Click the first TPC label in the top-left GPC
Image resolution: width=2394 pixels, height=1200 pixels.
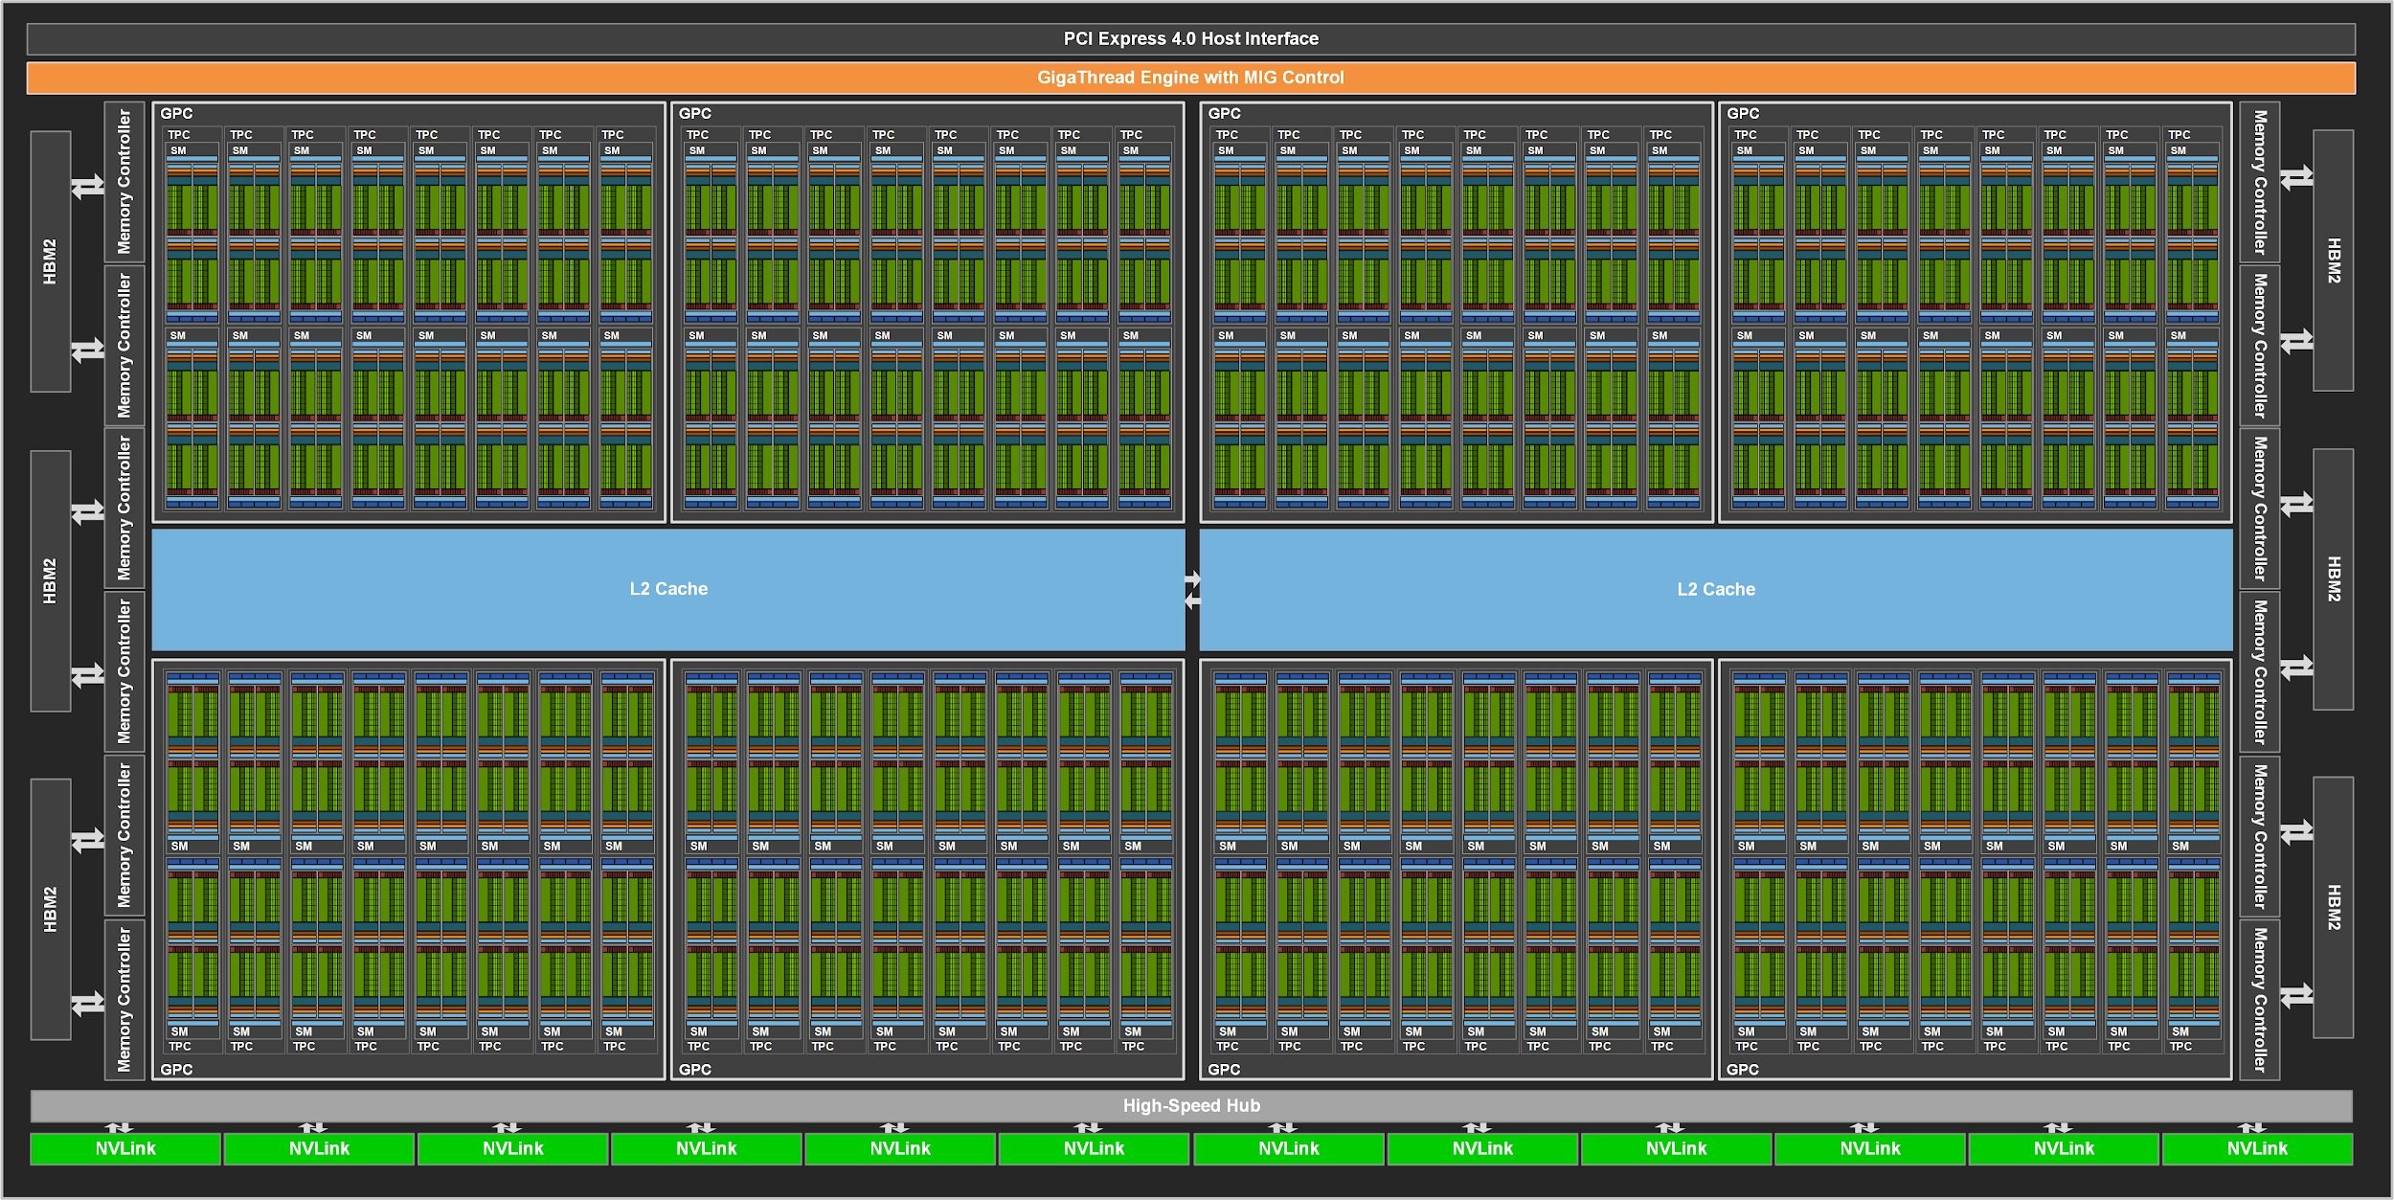(x=179, y=135)
